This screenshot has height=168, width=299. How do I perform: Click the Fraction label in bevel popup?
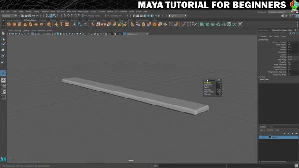coord(207,83)
